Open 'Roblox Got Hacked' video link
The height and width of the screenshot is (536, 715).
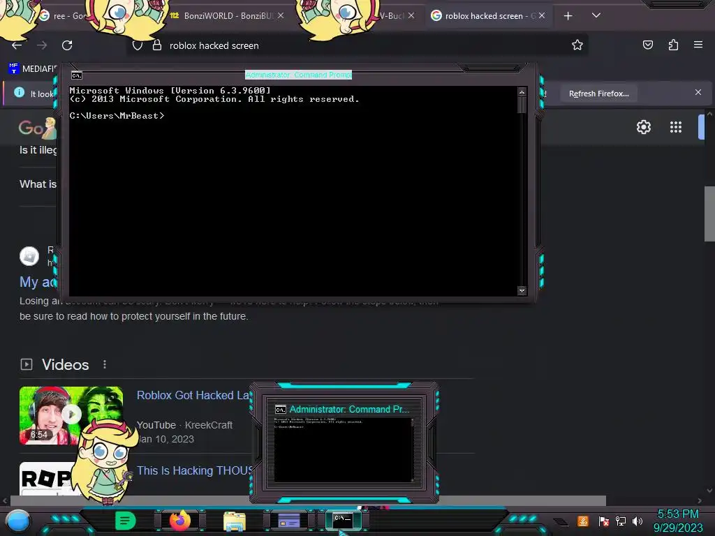pos(193,395)
